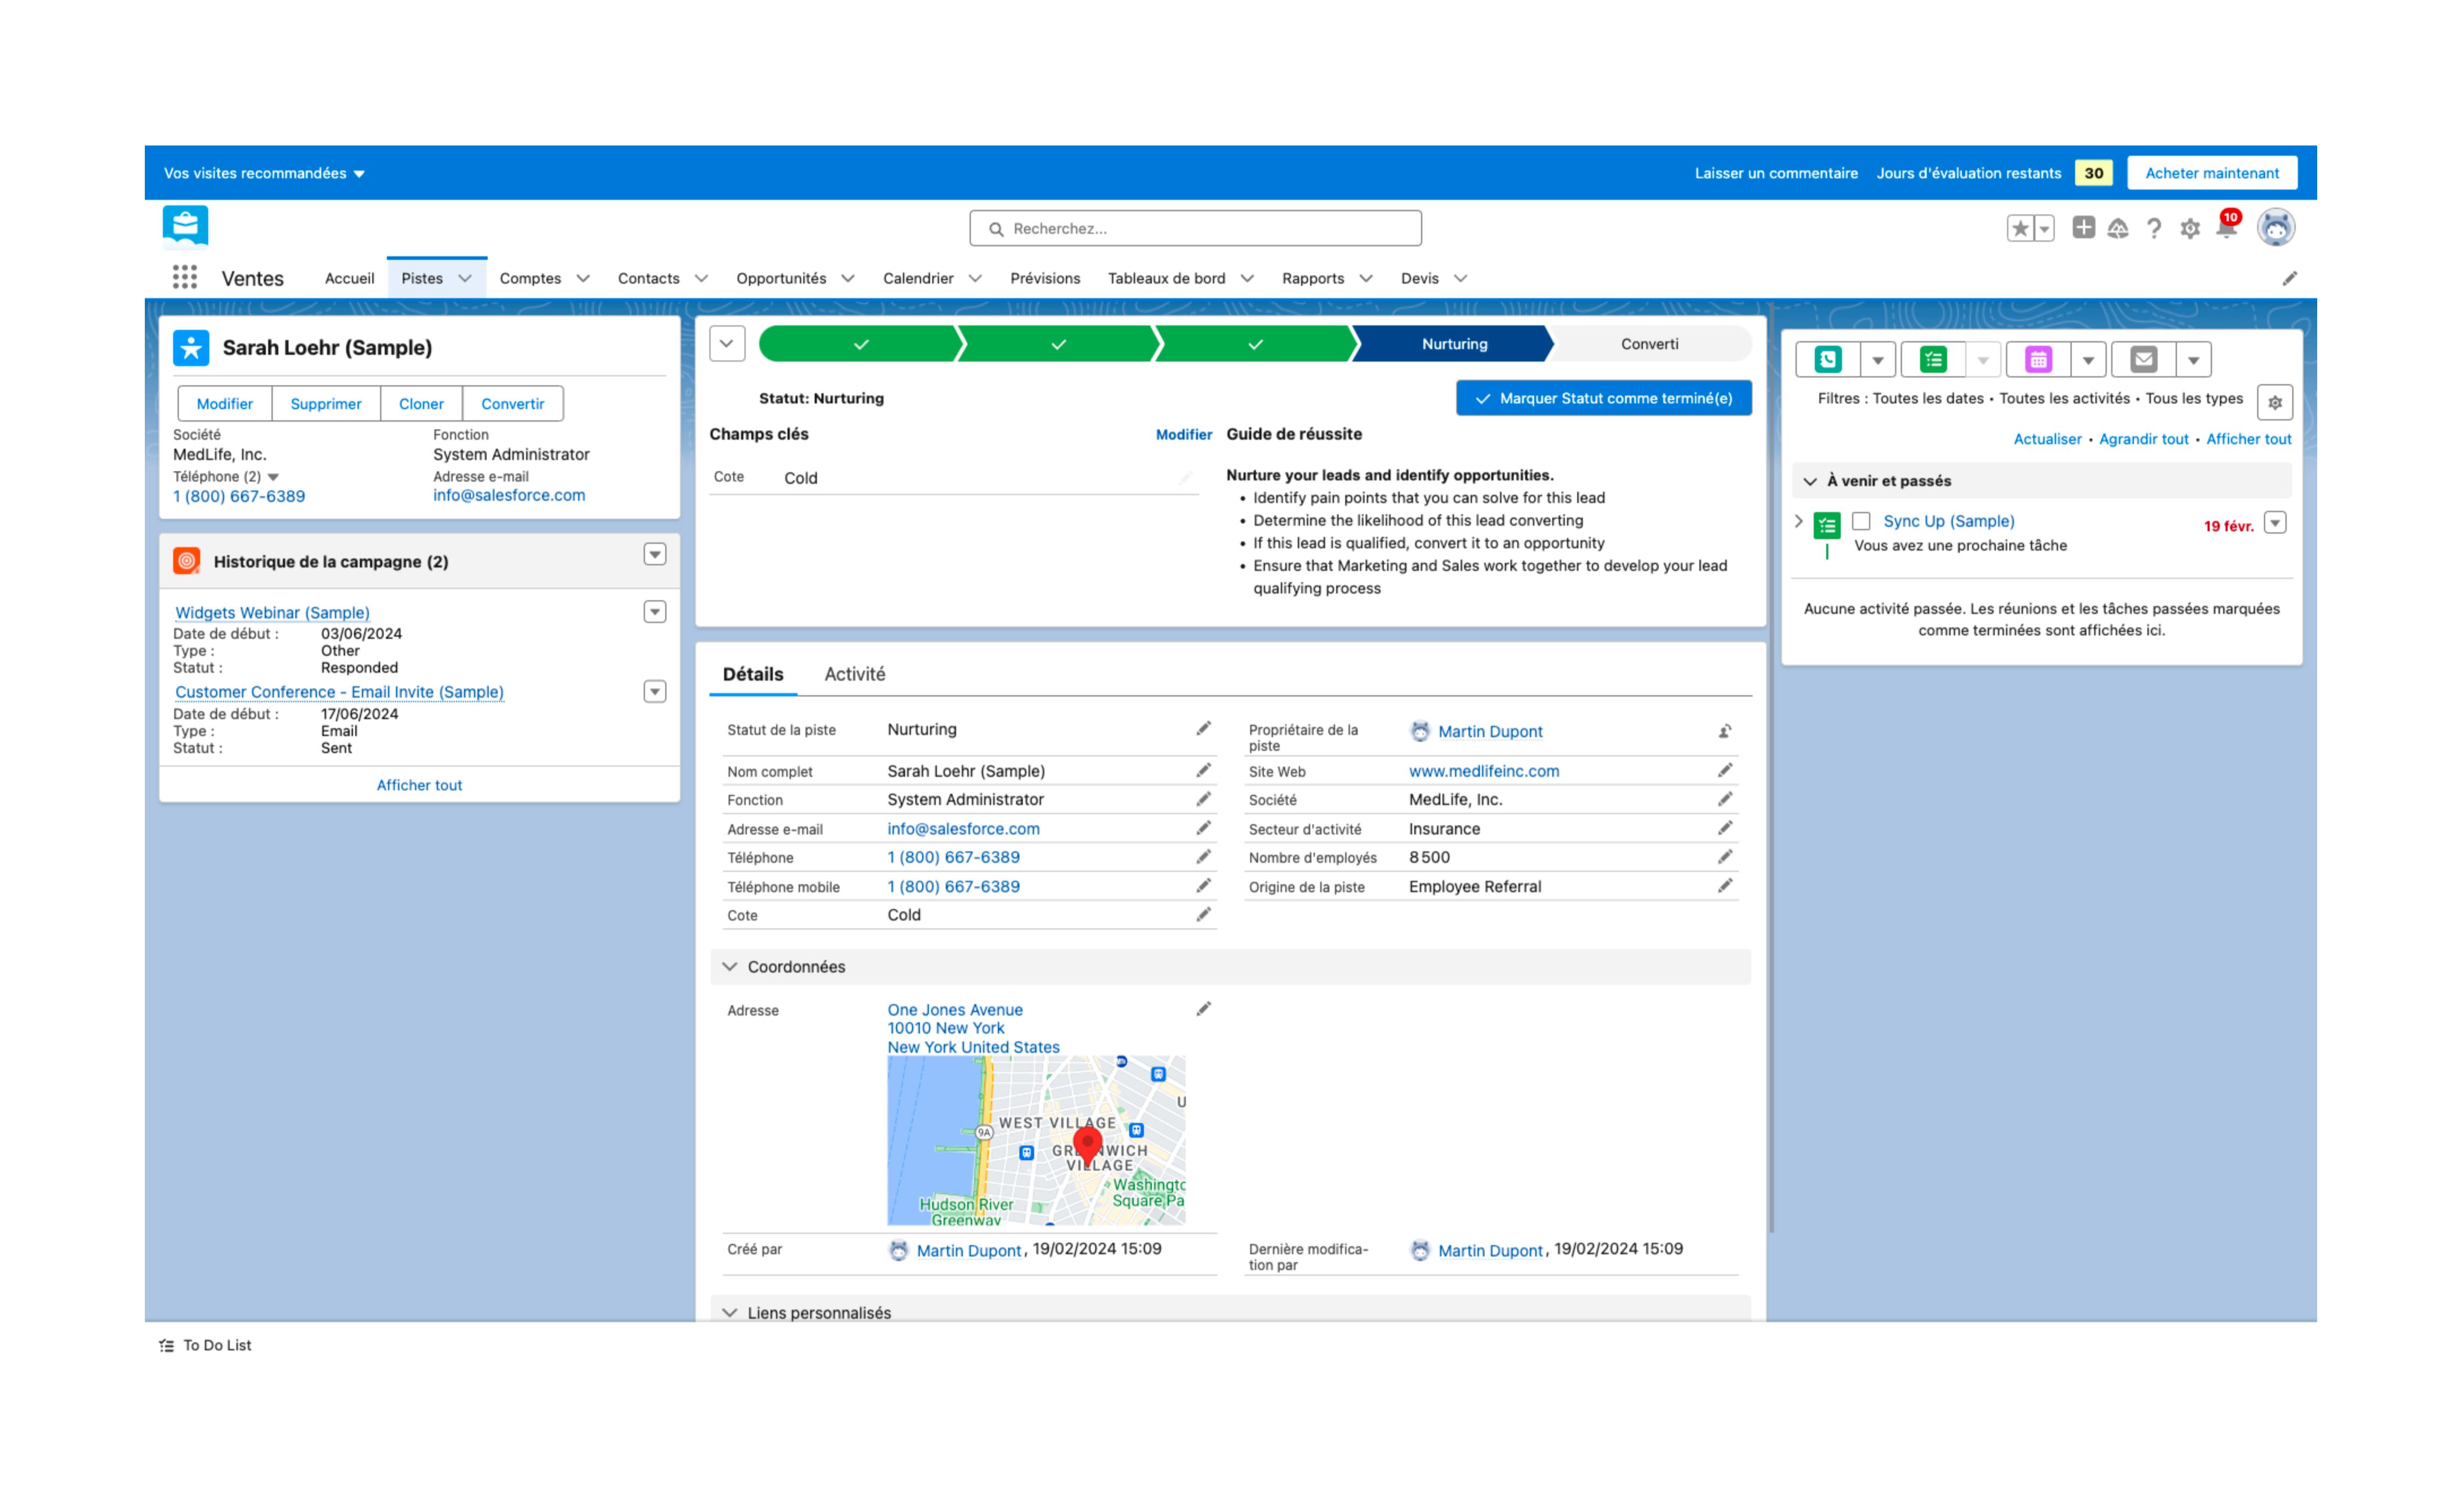Open the To Do List utility bar
Screen dimensions: 2462x1512
(x=205, y=1345)
